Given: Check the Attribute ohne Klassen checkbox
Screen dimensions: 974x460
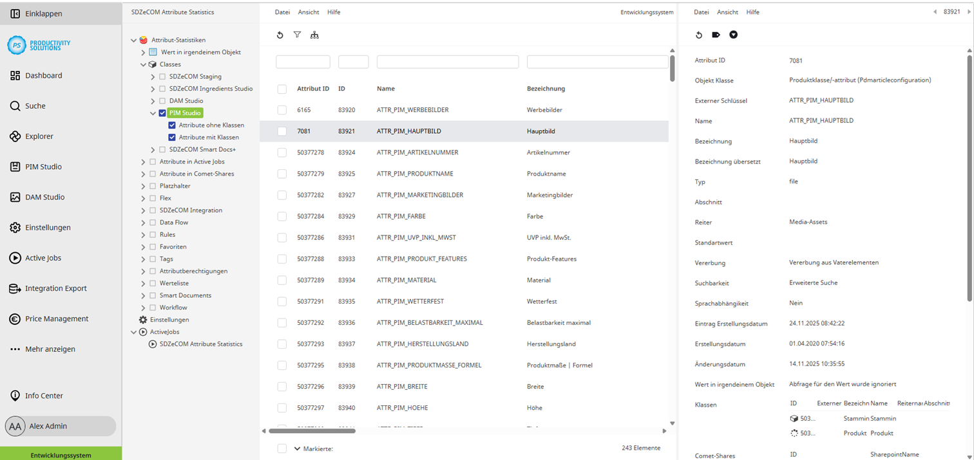Looking at the screenshot, I should point(171,125).
